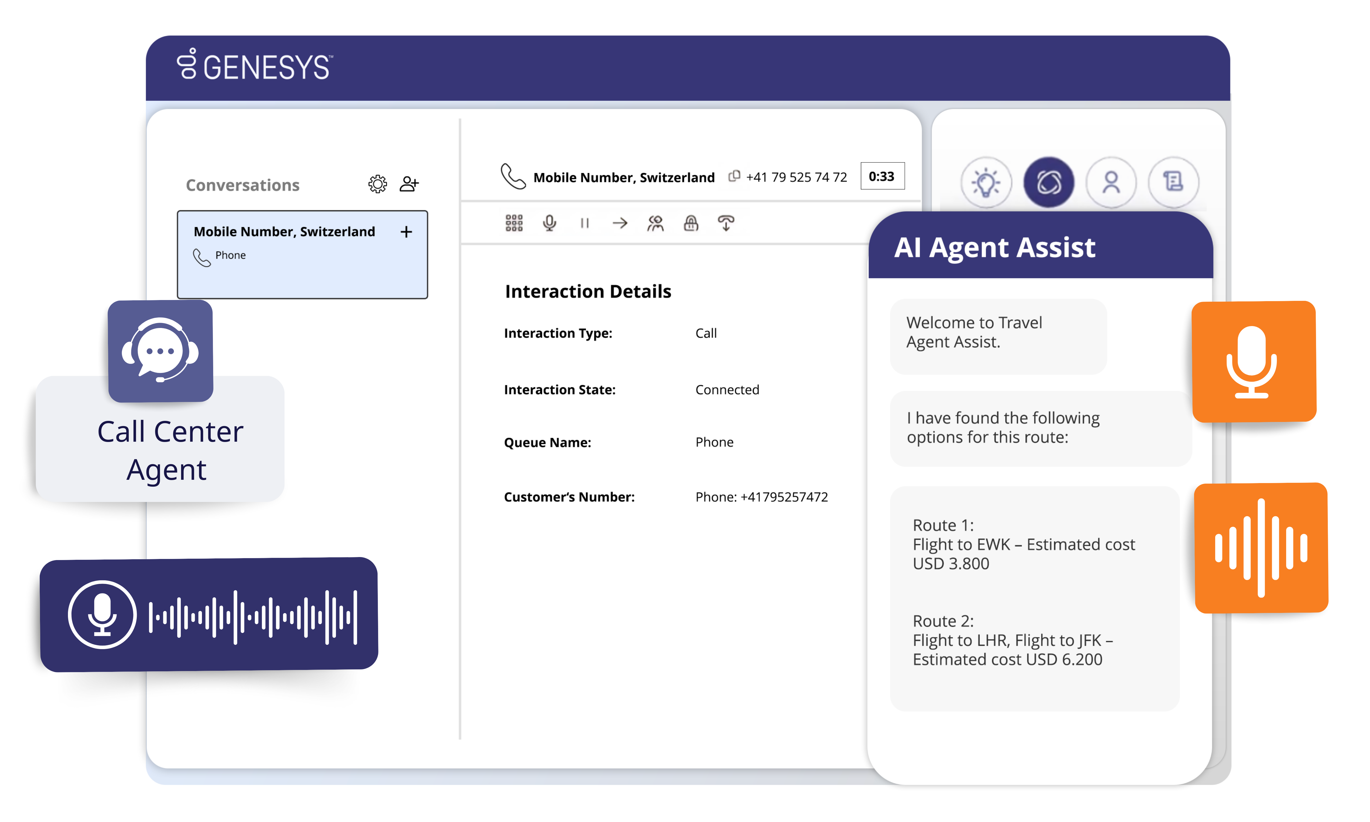Click the Interaction State: field label
The height and width of the screenshot is (822, 1370).
tap(560, 389)
